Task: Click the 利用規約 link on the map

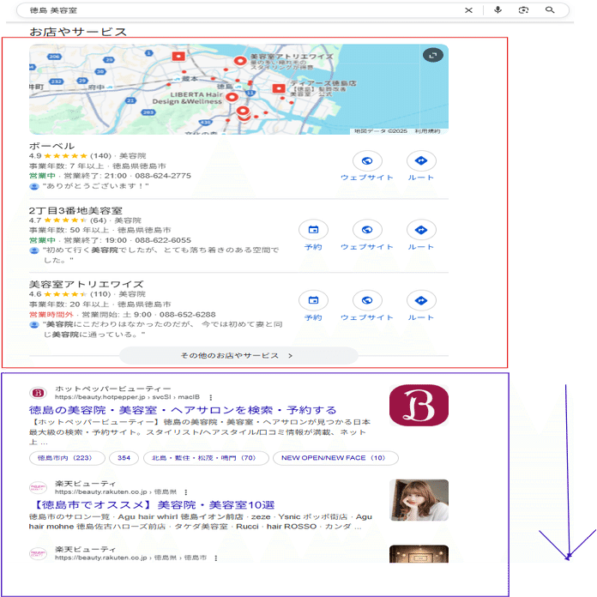Action: 427,131
